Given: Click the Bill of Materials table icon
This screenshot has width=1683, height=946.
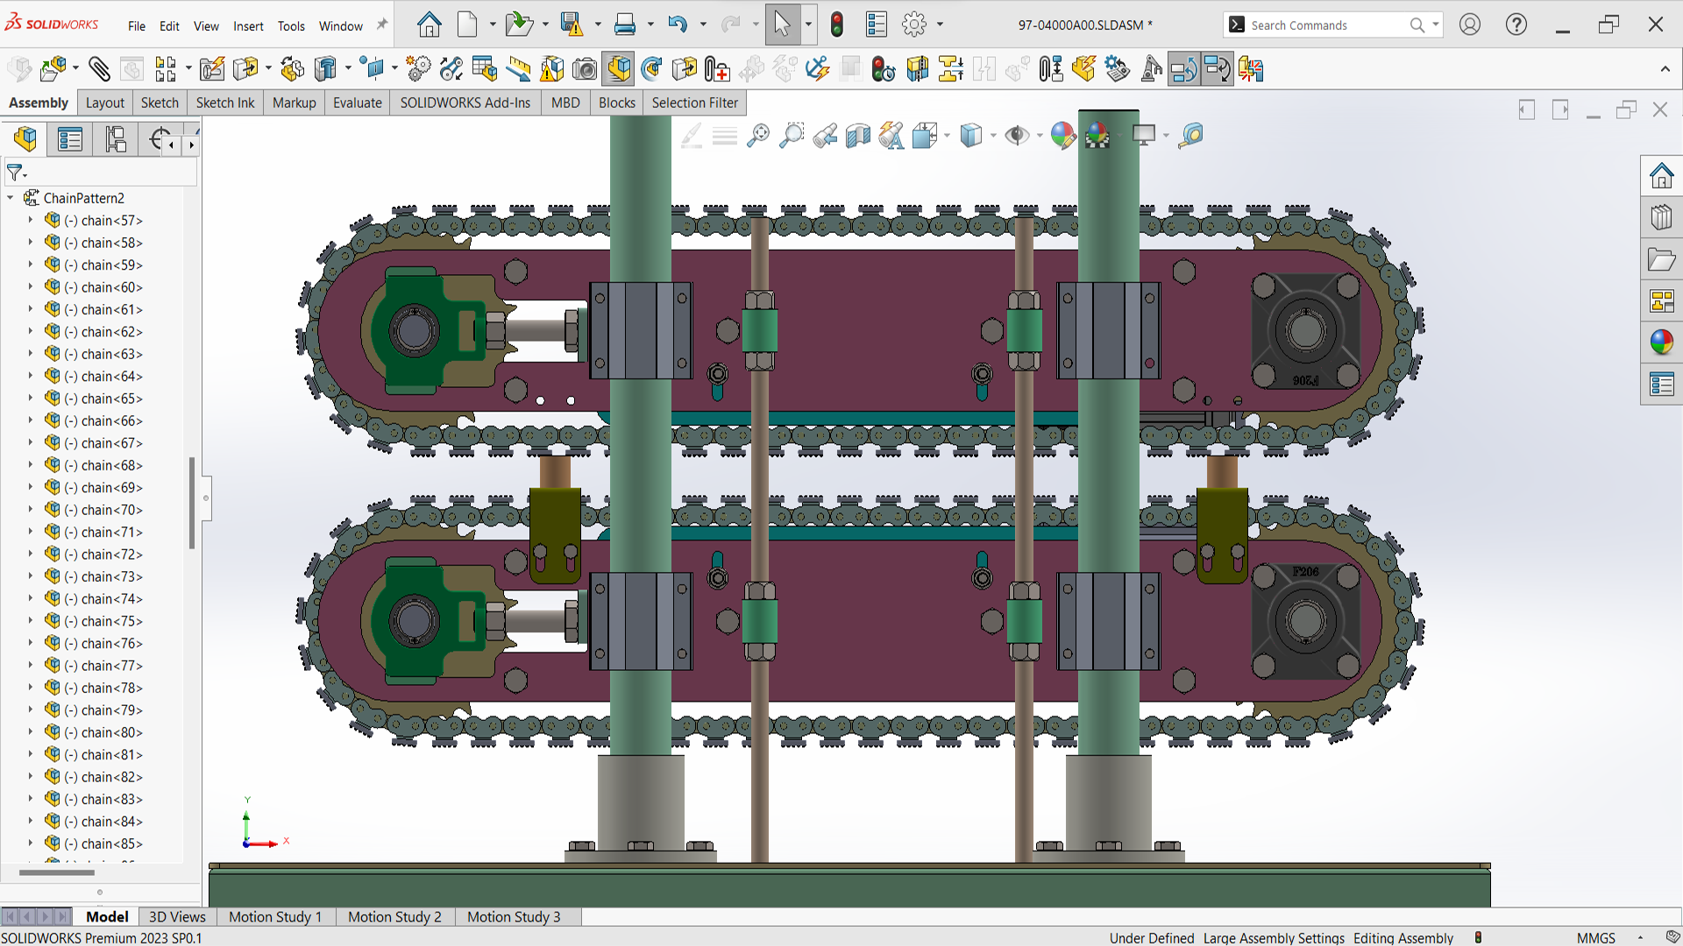Looking at the screenshot, I should pyautogui.click(x=484, y=69).
